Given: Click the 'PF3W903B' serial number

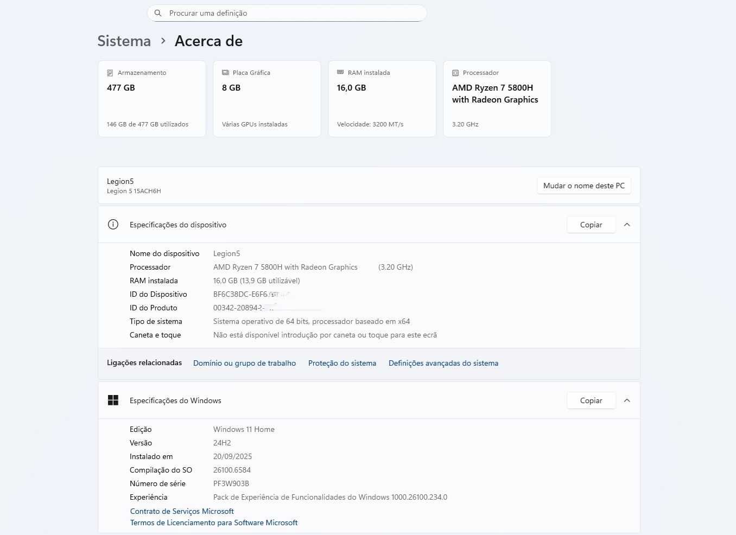Looking at the screenshot, I should point(231,483).
